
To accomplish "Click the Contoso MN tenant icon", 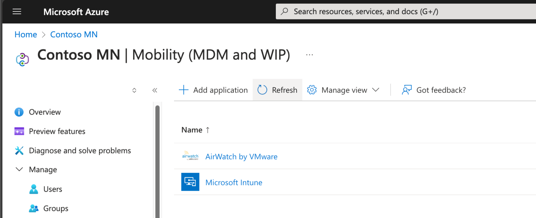I will pyautogui.click(x=22, y=60).
